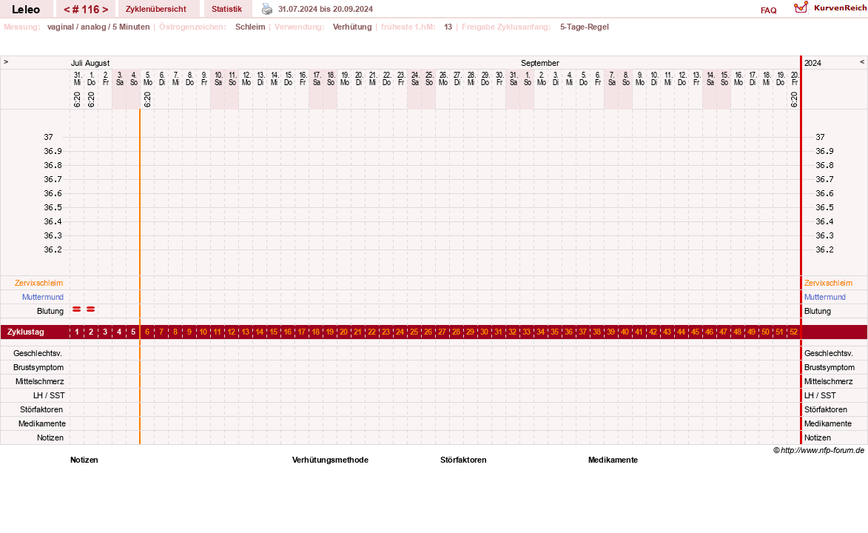Click the right Muttermund label
This screenshot has height=533, width=868.
(825, 297)
